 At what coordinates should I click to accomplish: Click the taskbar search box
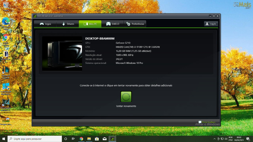click(x=35, y=139)
